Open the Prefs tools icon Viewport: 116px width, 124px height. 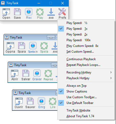(x=62, y=12)
